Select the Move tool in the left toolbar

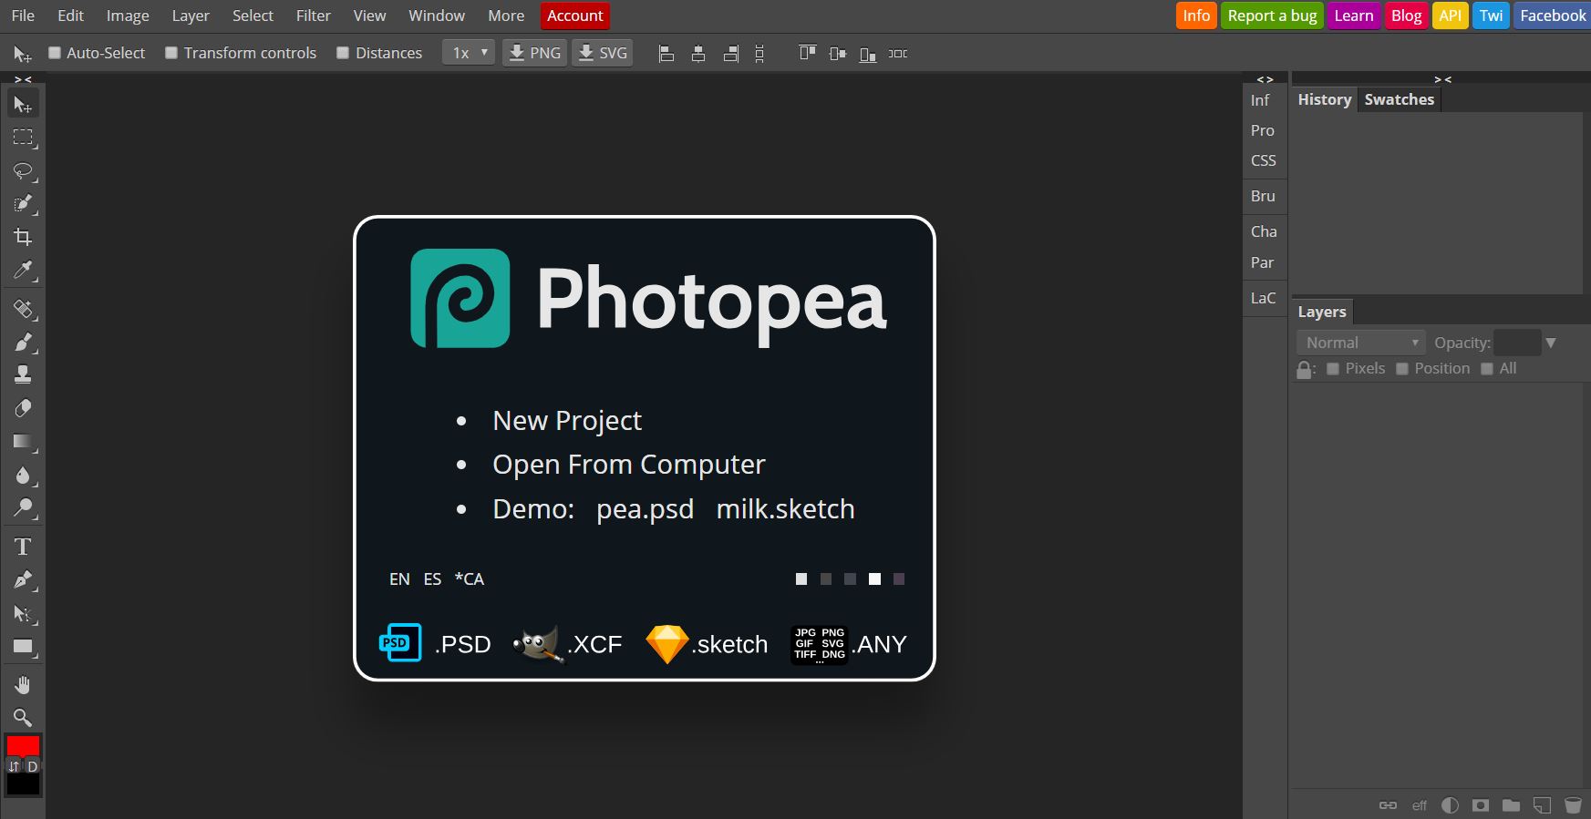23,105
